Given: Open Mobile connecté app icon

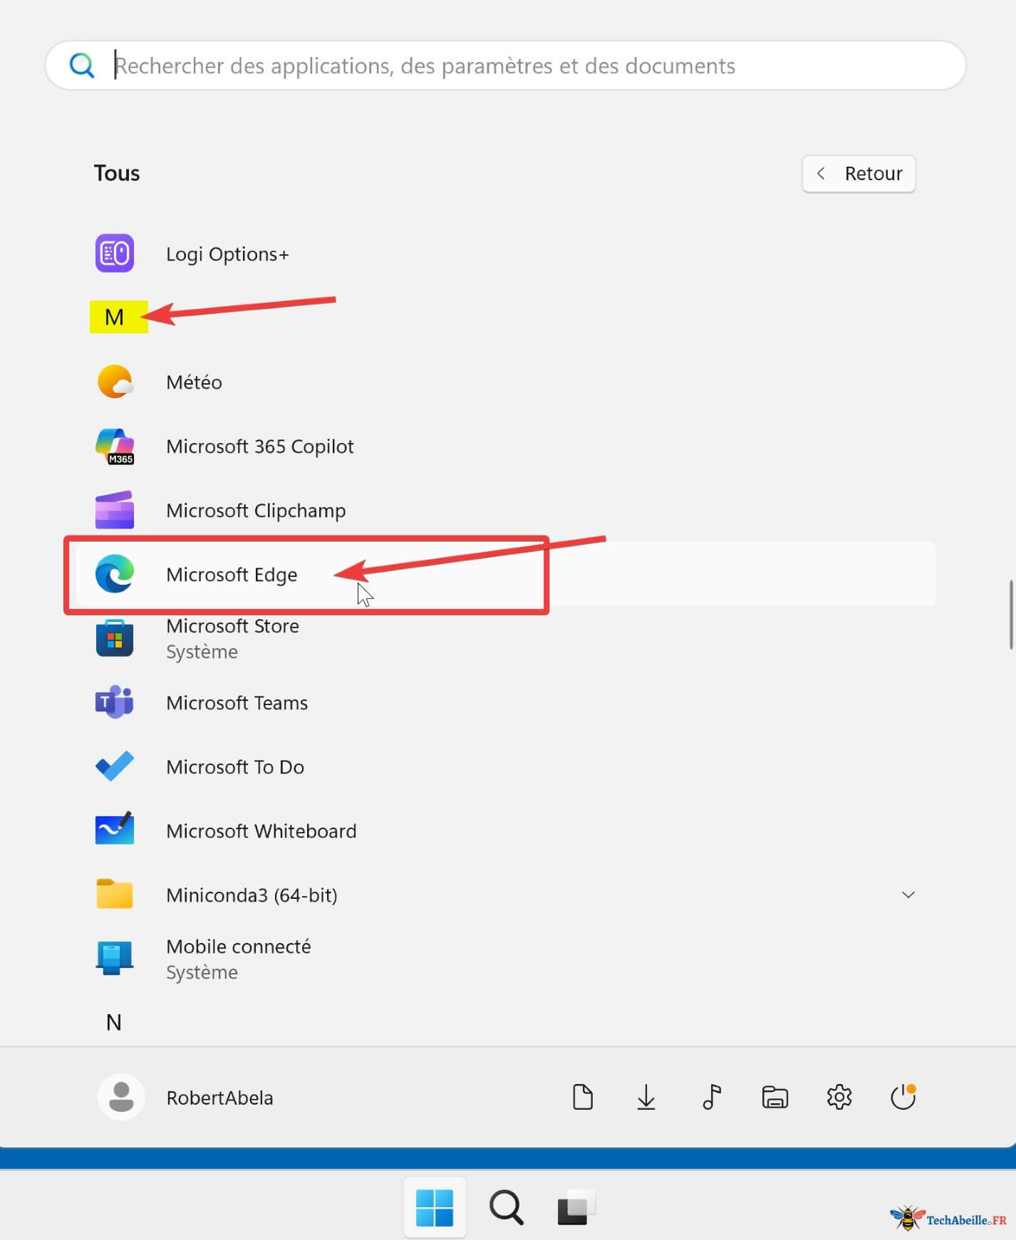Looking at the screenshot, I should point(115,959).
